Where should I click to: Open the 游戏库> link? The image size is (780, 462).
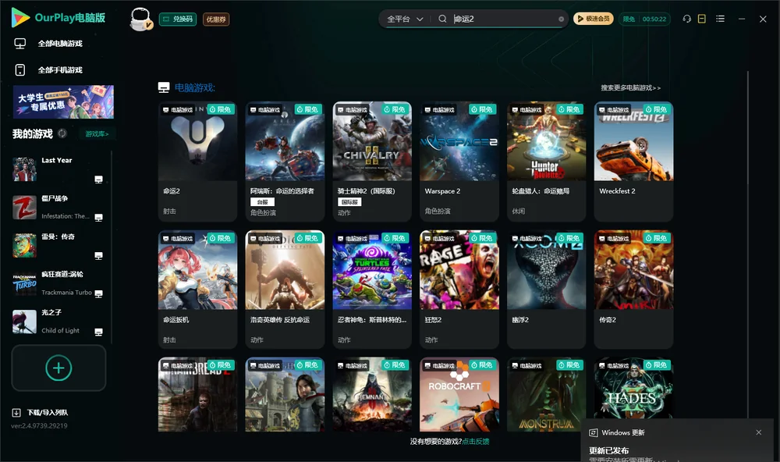(x=97, y=134)
